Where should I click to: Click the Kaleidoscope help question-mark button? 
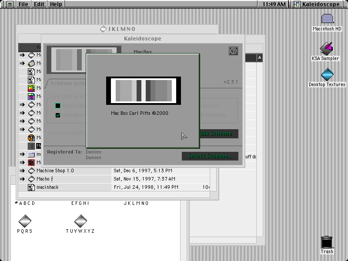click(233, 51)
